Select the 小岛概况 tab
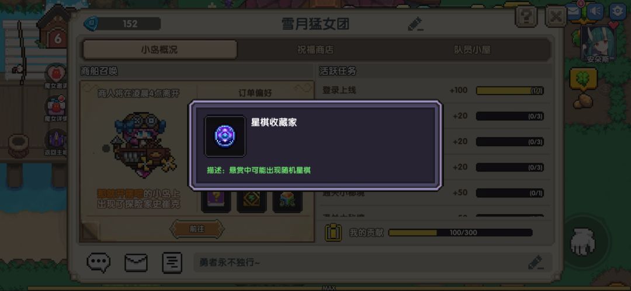631x291 pixels. [x=160, y=50]
